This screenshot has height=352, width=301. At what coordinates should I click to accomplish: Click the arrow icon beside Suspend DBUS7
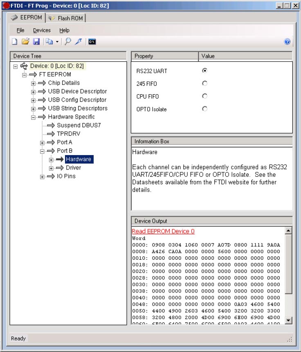pyautogui.click(x=51, y=125)
